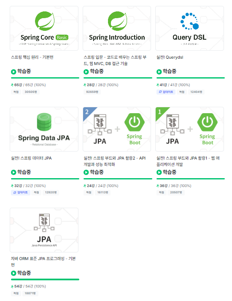Viewport: 232px width, 301px height.
Task: Click progress bar of 실전! Querydsl course
Action: (x=191, y=78)
